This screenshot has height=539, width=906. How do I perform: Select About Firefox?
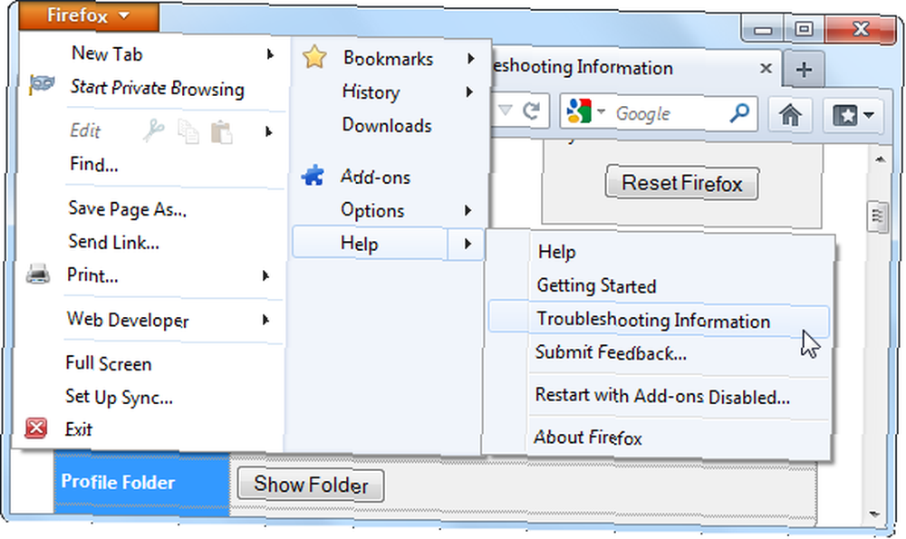point(588,438)
